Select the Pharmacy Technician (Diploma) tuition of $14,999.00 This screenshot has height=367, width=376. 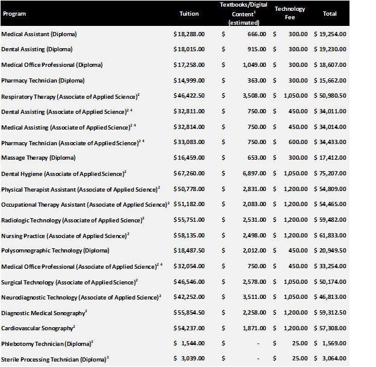189,81
